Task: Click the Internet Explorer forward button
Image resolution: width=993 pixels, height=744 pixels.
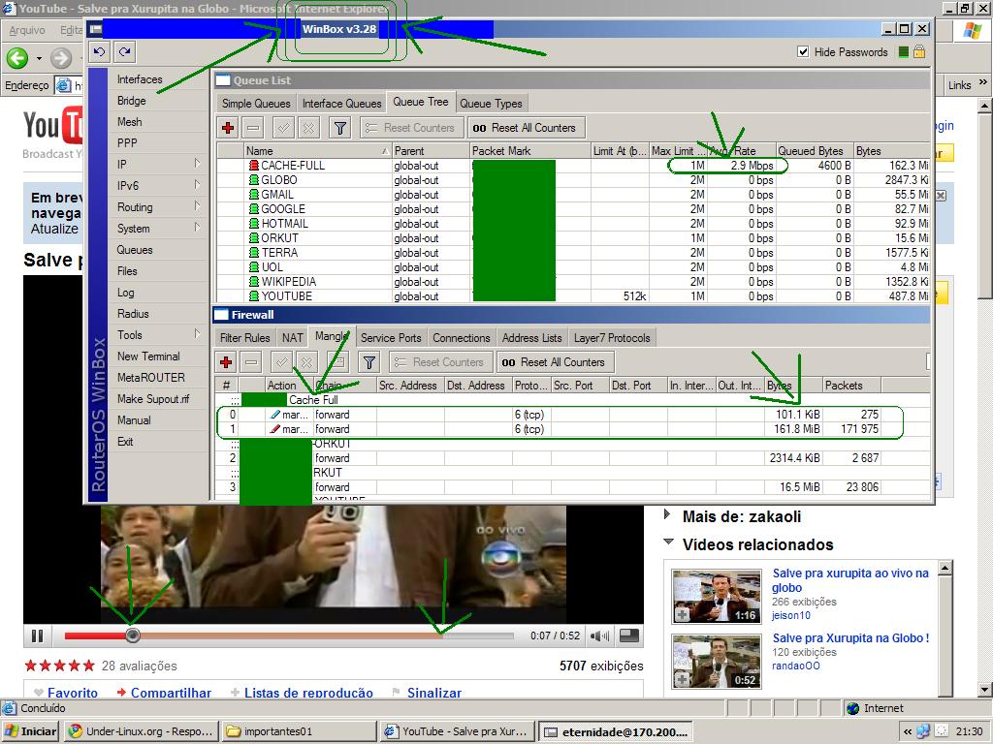Action: point(61,58)
